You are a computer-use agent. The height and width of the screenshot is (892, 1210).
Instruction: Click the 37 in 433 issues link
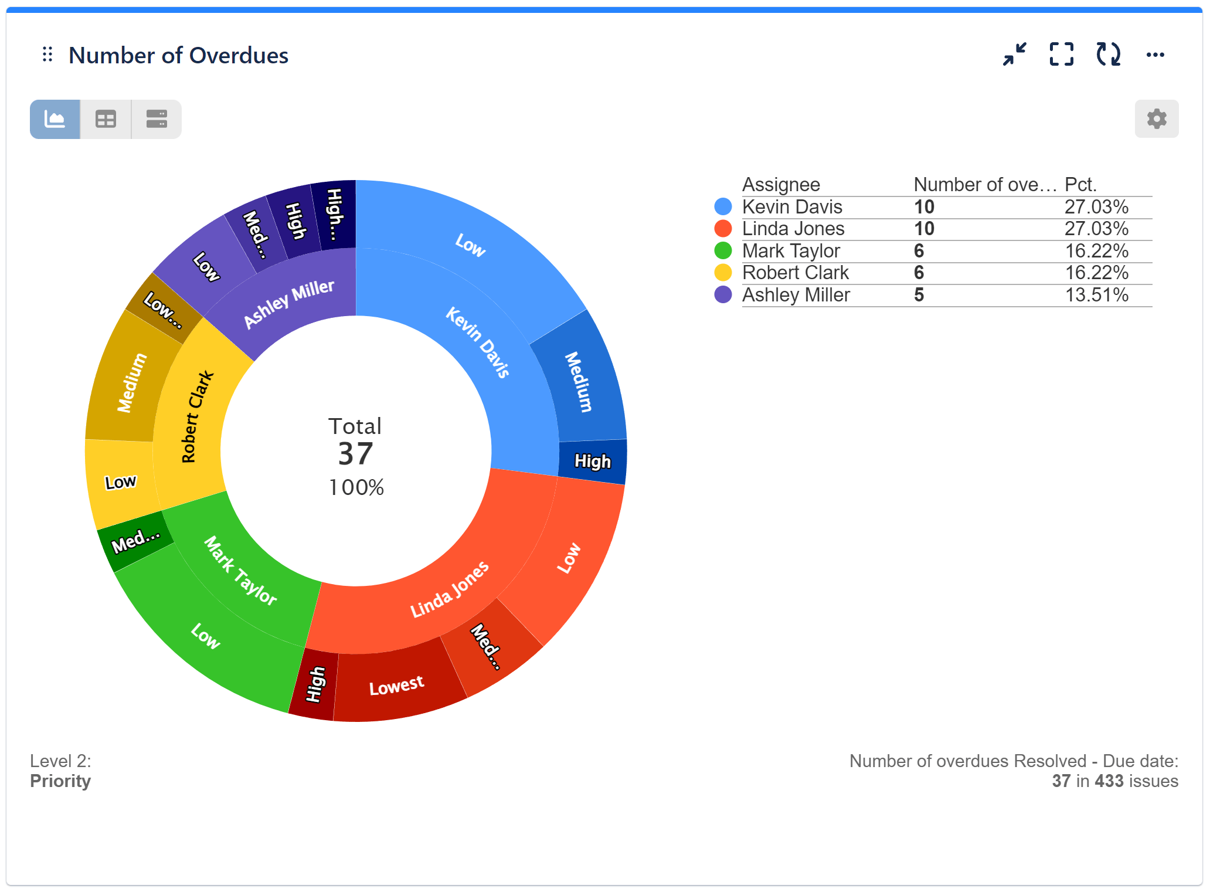point(1114,781)
